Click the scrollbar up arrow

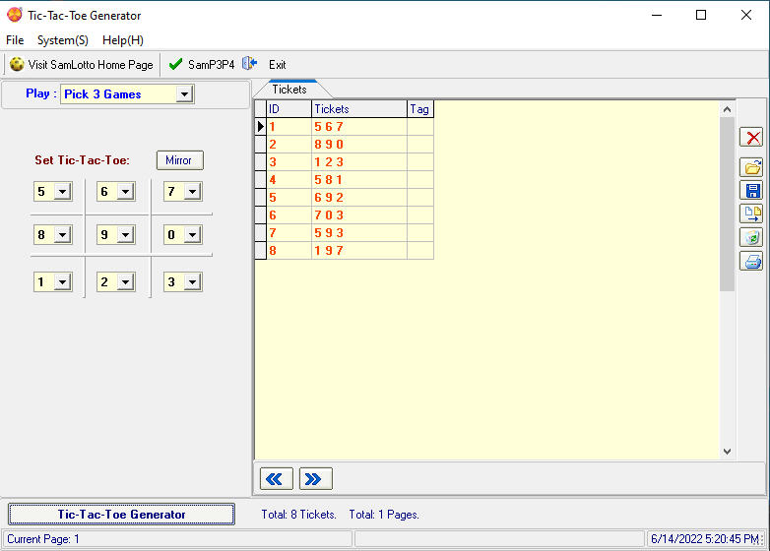pos(727,109)
